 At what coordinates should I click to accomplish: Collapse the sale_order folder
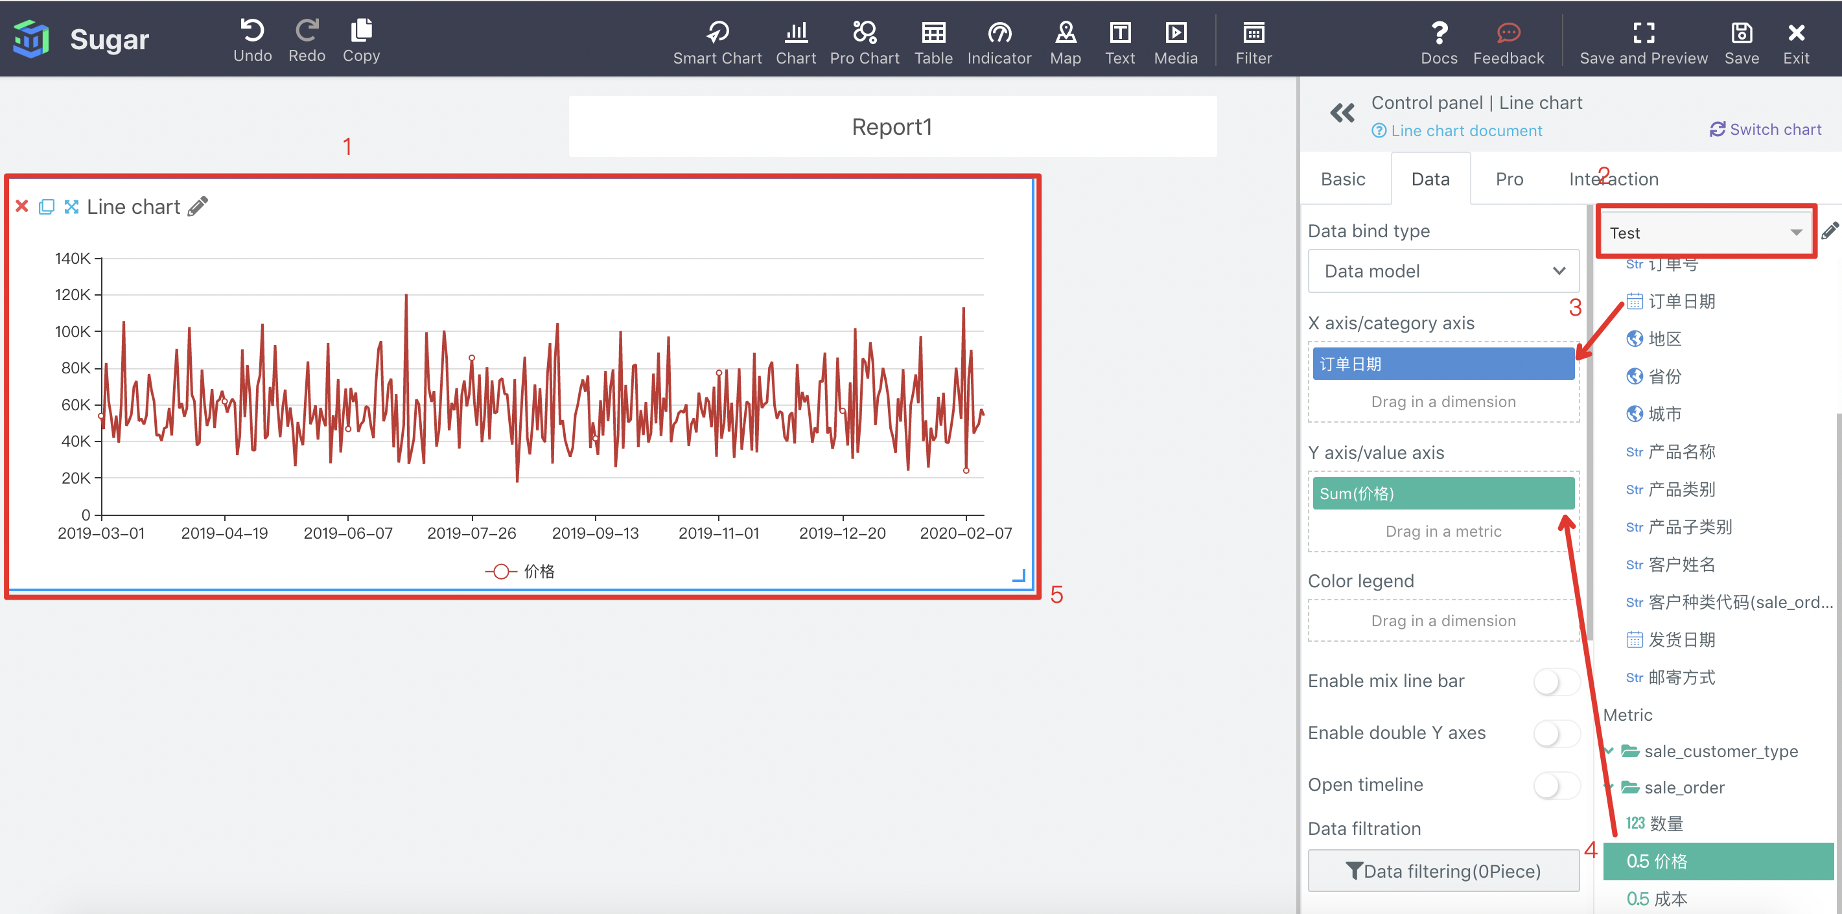coord(1609,787)
